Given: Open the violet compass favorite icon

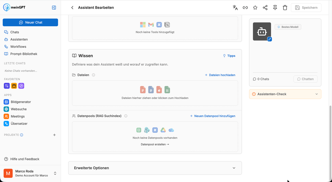Looking at the screenshot, I should click(x=21, y=86).
